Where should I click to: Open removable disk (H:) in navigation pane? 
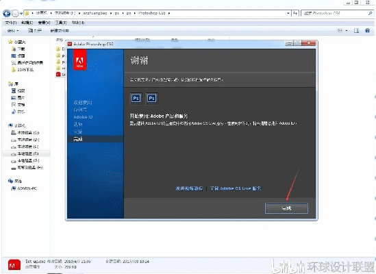pyautogui.click(x=27, y=167)
